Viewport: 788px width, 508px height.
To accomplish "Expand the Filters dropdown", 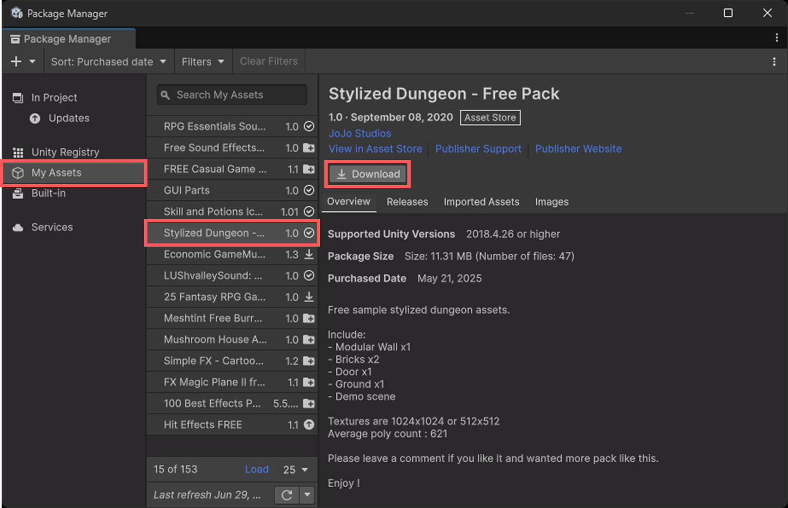I will pyautogui.click(x=203, y=62).
